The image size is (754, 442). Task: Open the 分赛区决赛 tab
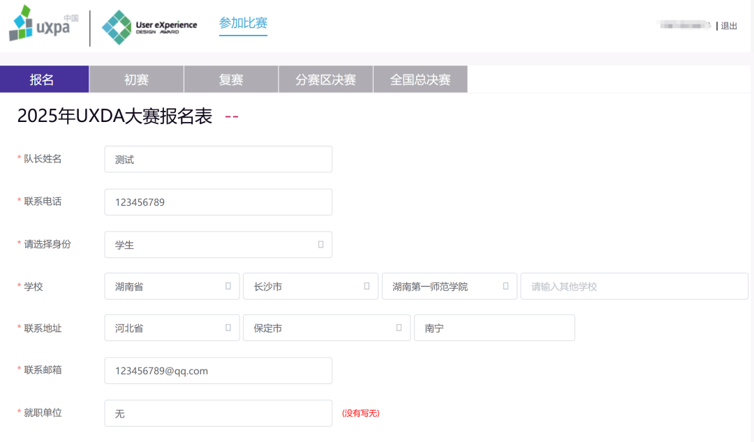(325, 79)
